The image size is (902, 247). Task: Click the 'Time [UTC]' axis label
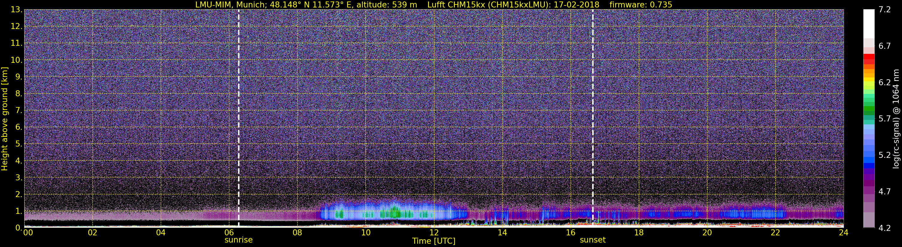(x=434, y=241)
